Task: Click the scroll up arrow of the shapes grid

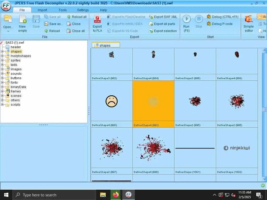Action: tap(264, 51)
